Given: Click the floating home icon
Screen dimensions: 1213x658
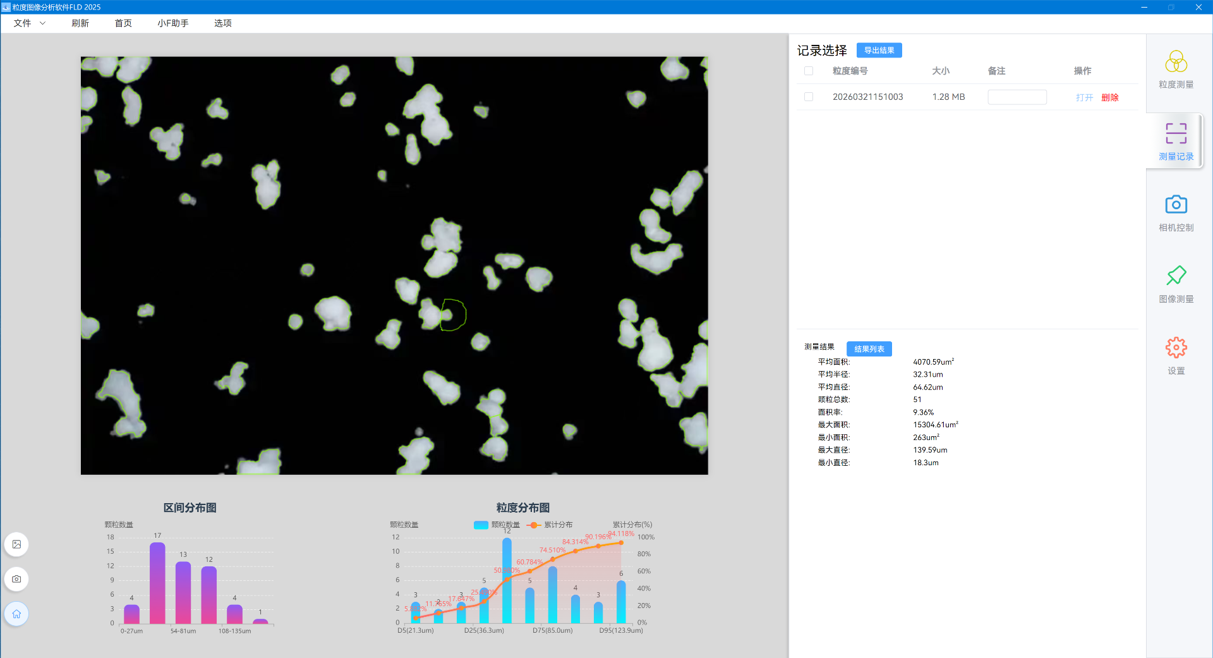Looking at the screenshot, I should click(16, 614).
